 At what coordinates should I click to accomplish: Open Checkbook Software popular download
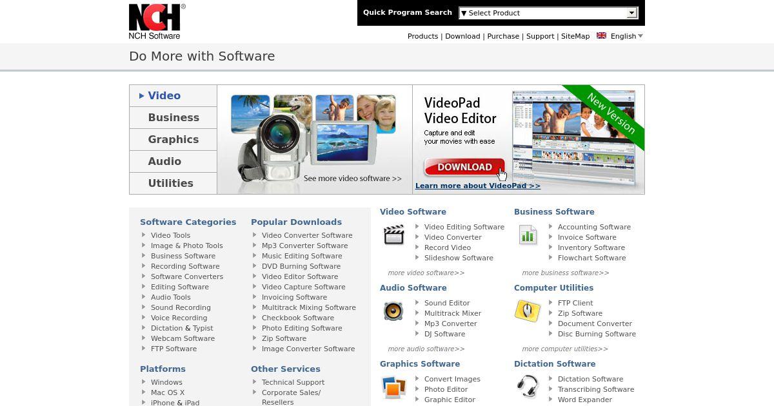(x=298, y=318)
